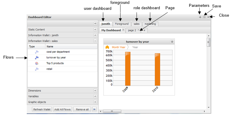Collapse Information Wallet : sales section
238x119 pixels.
click(x=95, y=41)
